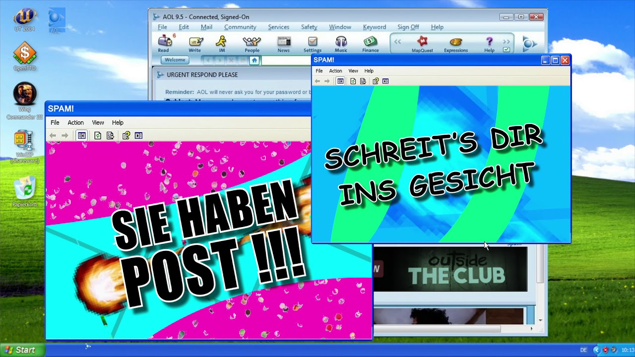Open the AOL Keyword menu
Image resolution: width=635 pixels, height=357 pixels.
374,27
